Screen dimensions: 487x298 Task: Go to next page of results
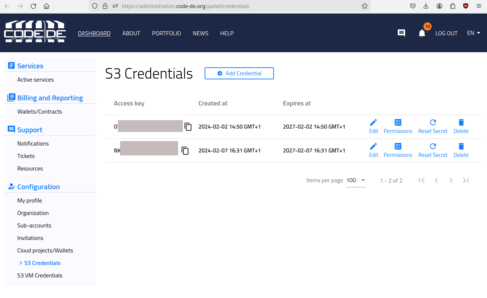pos(451,180)
